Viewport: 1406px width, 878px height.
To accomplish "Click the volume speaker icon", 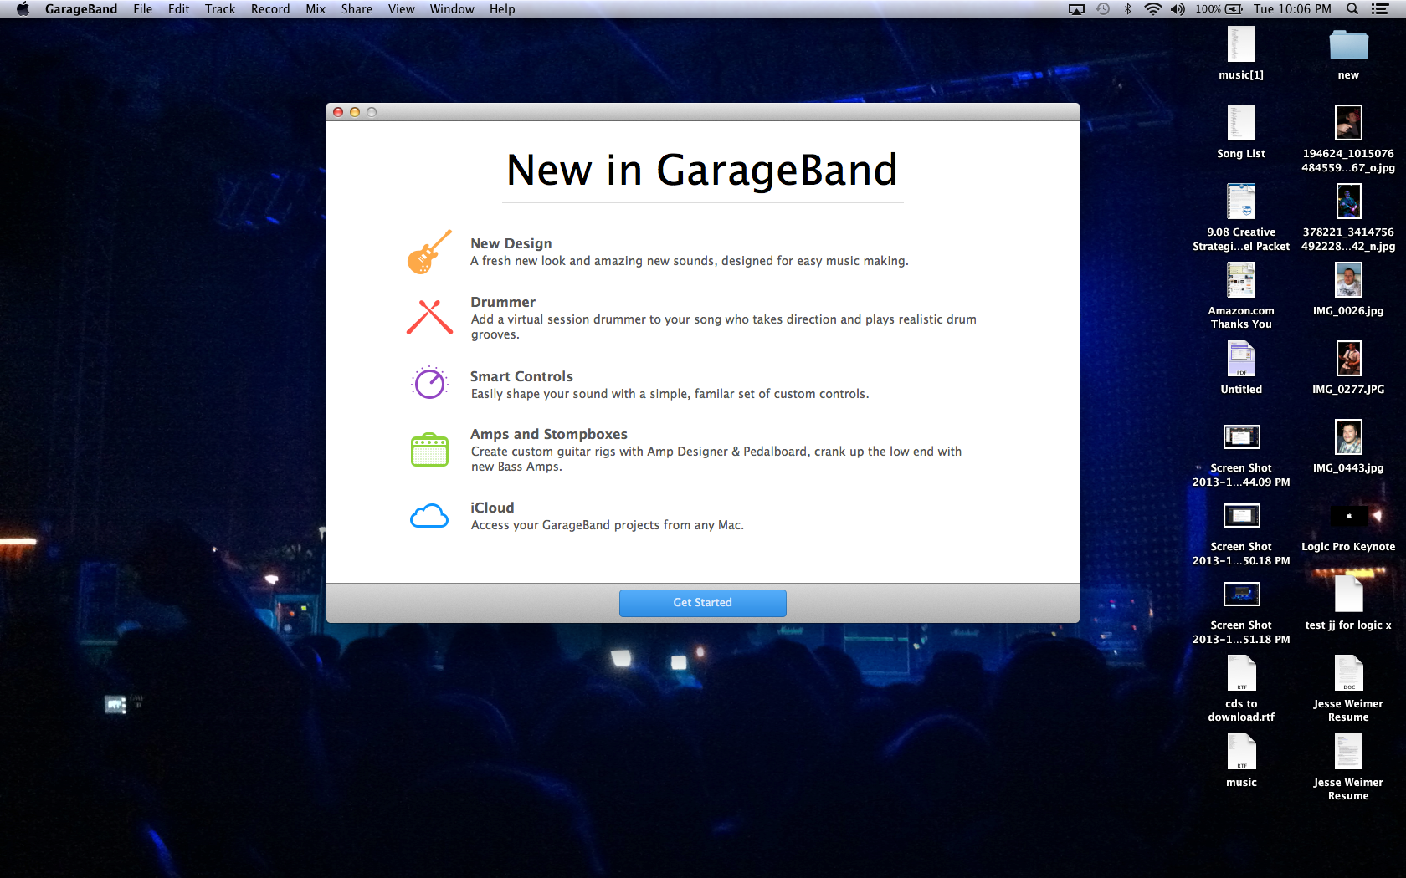I will point(1178,9).
